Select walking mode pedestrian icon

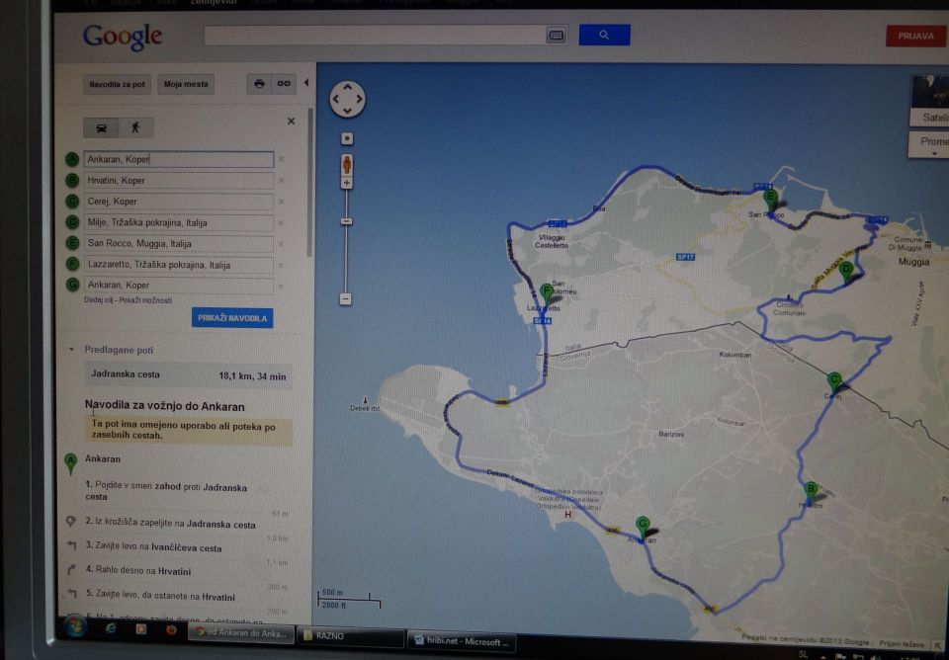tap(135, 127)
